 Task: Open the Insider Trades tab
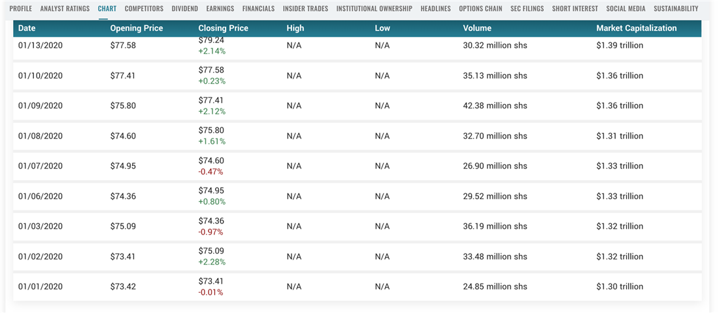point(306,8)
